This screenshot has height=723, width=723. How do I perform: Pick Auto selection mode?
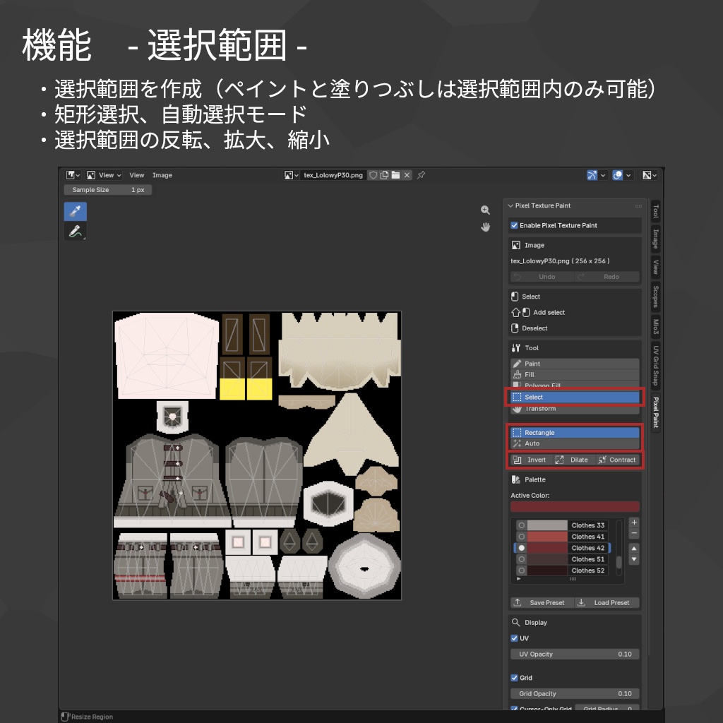point(575,443)
